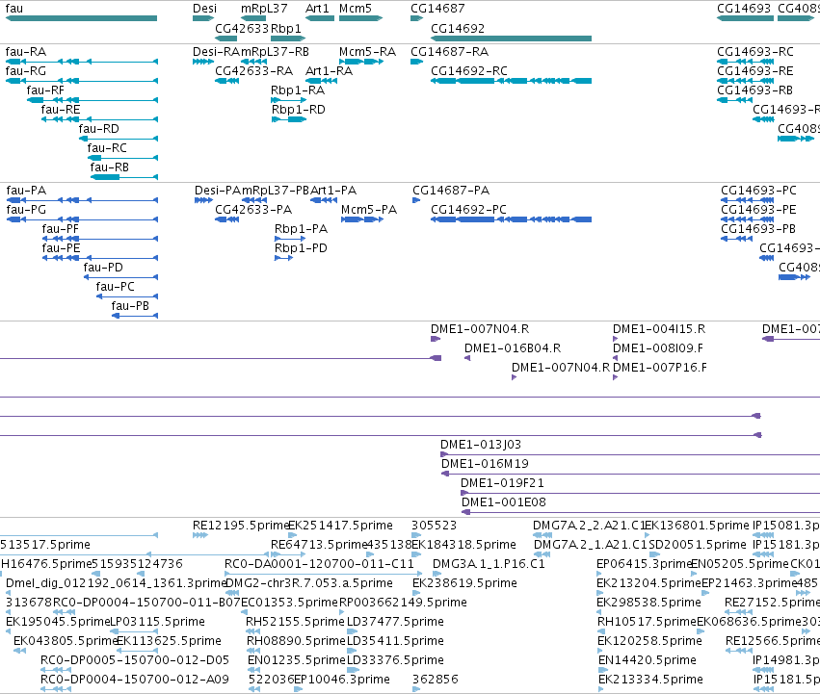
Task: Click the CG14687 gene label
Action: point(437,9)
